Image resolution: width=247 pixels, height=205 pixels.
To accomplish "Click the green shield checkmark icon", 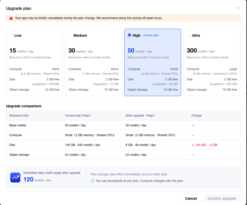I will (93, 181).
